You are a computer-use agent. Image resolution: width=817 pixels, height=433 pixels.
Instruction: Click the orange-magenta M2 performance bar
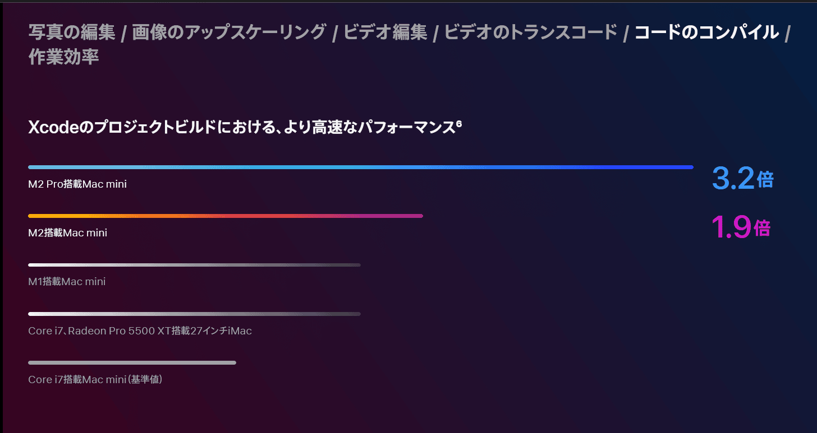pos(226,216)
